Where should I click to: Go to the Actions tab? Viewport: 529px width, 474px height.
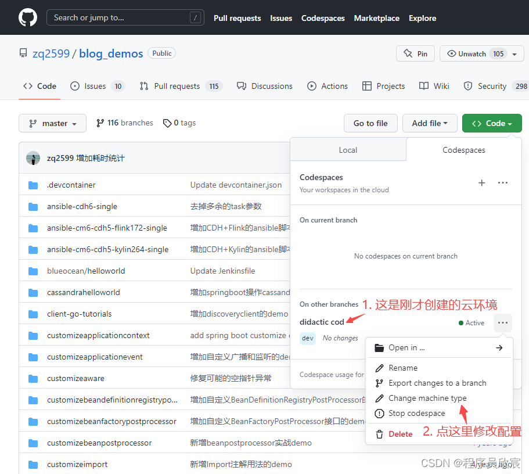pyautogui.click(x=328, y=86)
